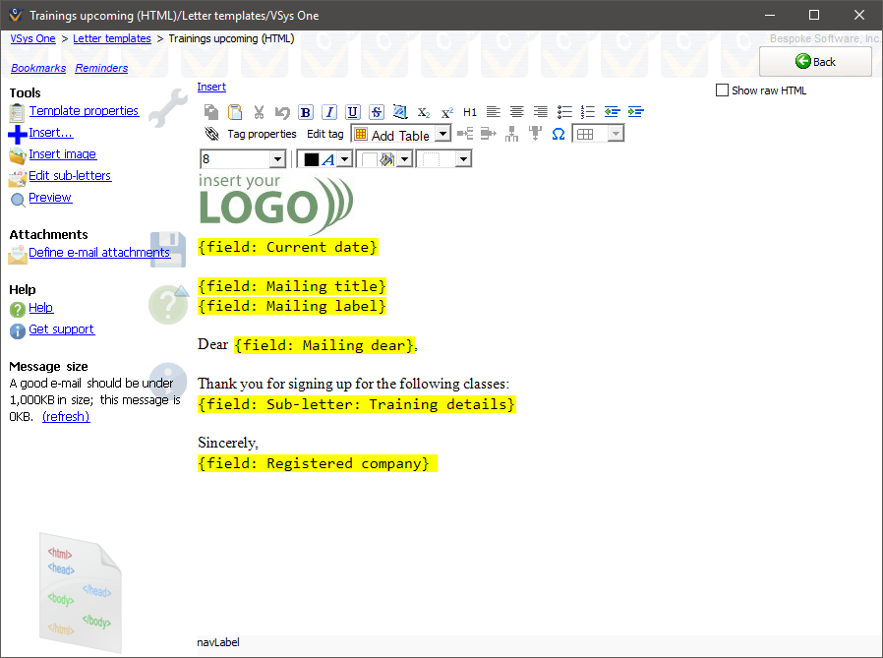Center align the text

[x=516, y=112]
